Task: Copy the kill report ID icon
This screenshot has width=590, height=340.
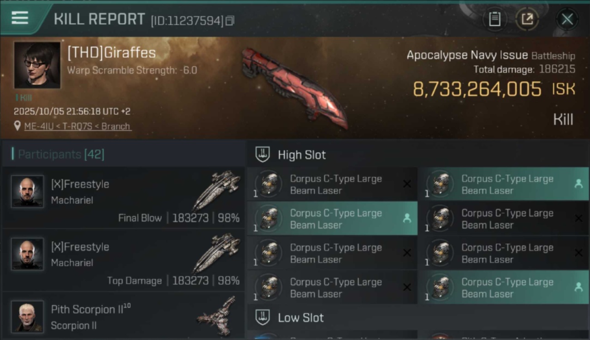Action: click(230, 20)
